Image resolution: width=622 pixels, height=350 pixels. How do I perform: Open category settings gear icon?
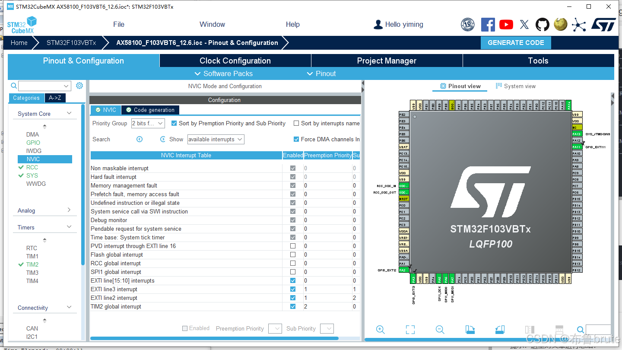click(x=79, y=86)
